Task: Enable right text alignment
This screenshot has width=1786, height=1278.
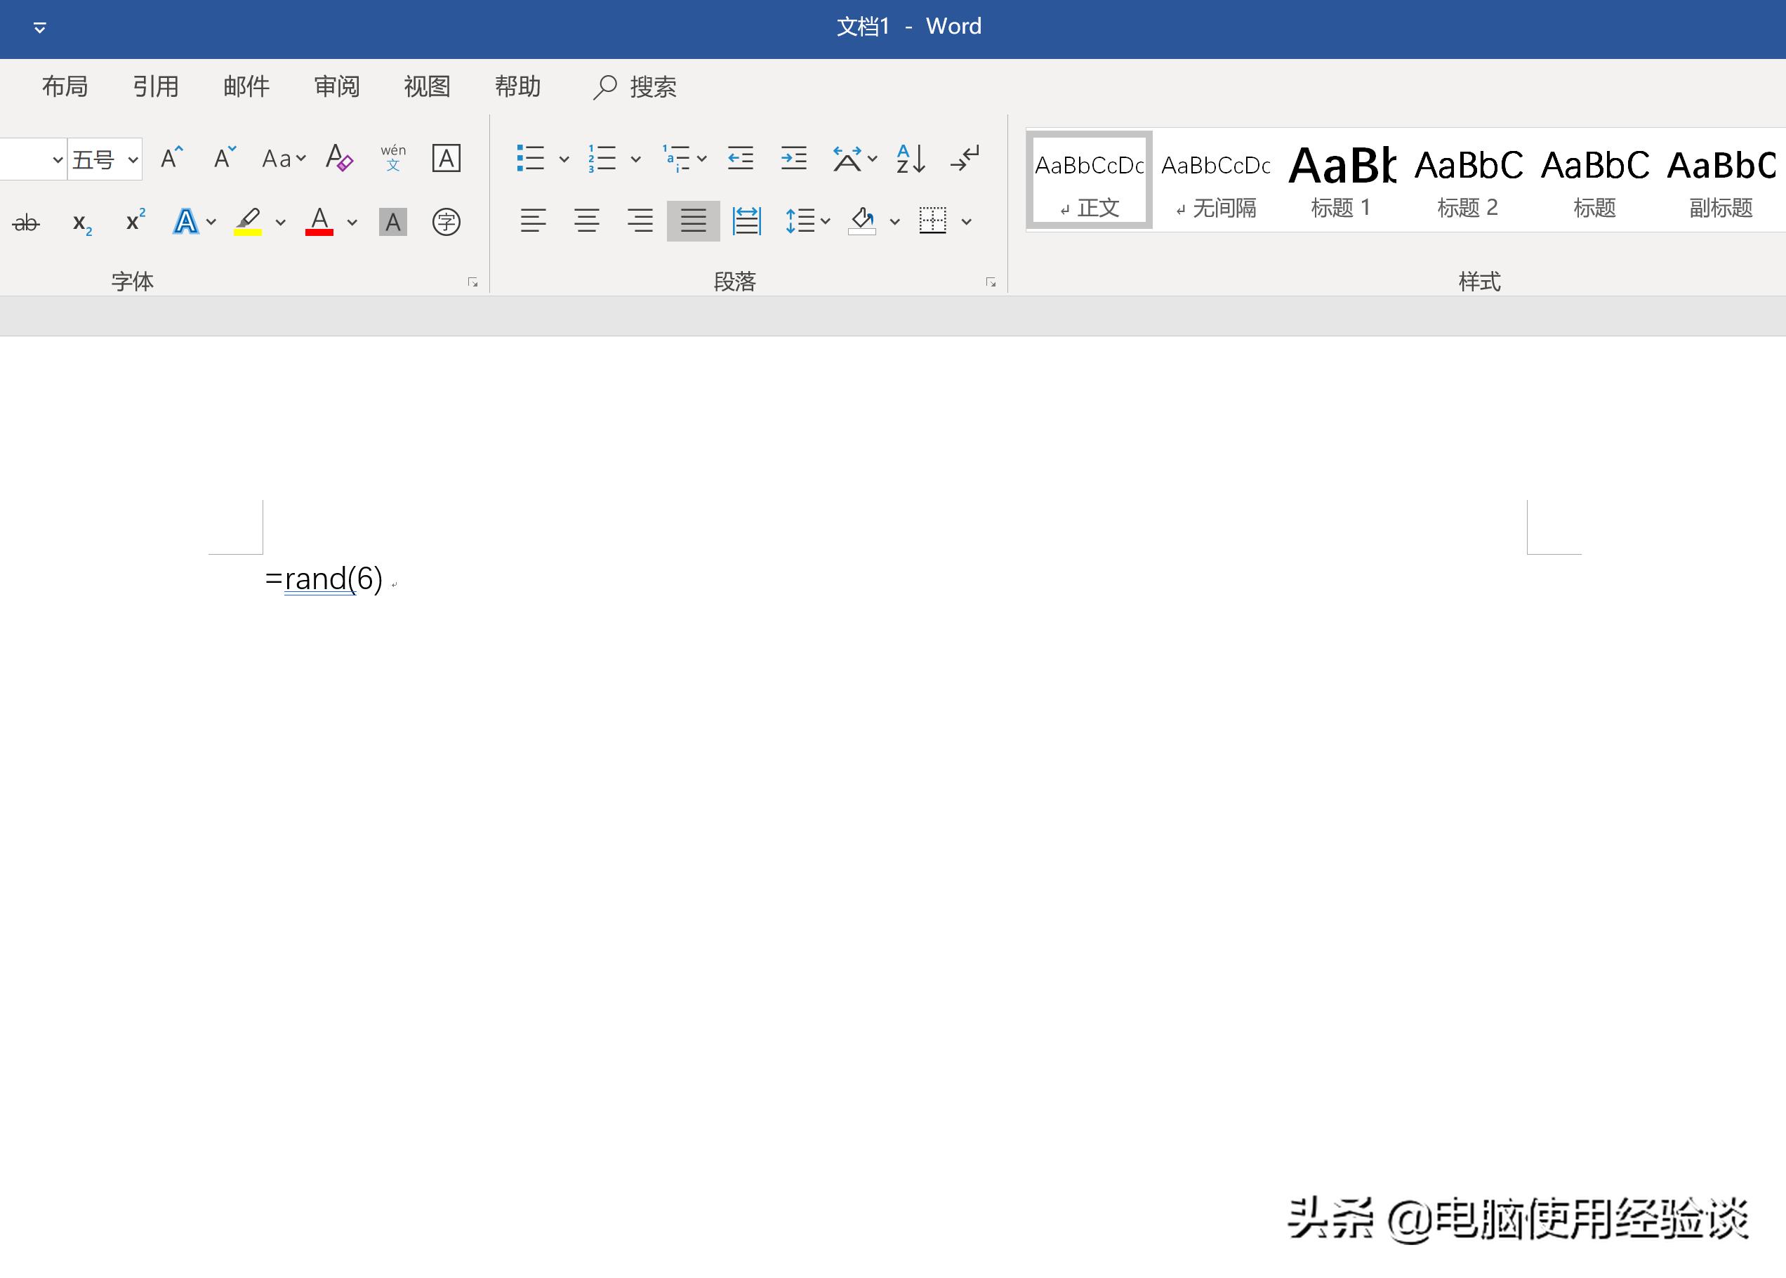Action: (641, 221)
